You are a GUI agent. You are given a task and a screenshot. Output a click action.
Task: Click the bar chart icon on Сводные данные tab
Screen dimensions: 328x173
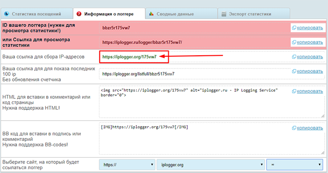(151, 14)
